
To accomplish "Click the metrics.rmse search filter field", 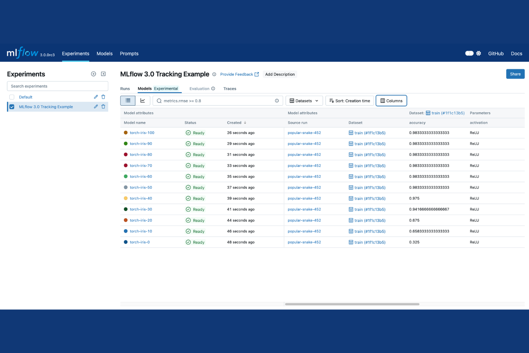I will (x=218, y=101).
